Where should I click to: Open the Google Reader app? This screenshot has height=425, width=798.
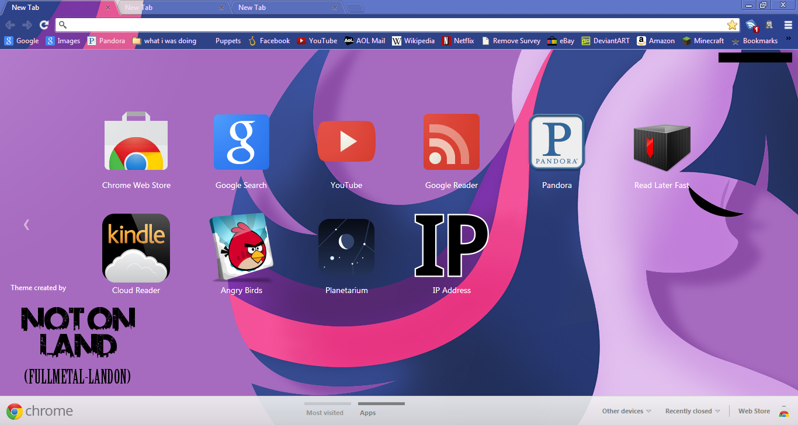[x=451, y=142]
